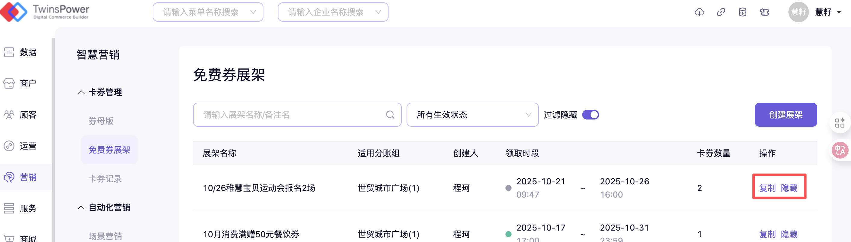Open the 所有生效状态 dropdown
The image size is (851, 242).
472,115
